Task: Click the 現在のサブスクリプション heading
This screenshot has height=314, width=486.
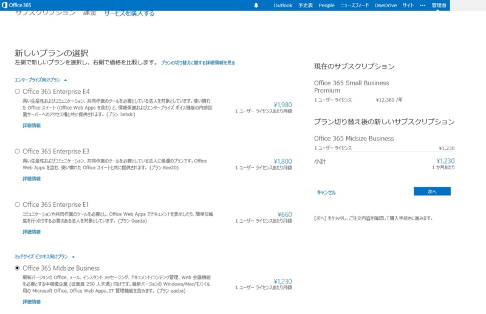Action: pyautogui.click(x=354, y=66)
